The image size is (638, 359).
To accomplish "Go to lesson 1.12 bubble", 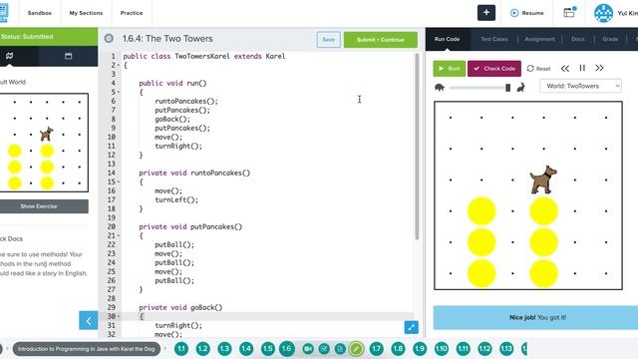I will point(484,349).
